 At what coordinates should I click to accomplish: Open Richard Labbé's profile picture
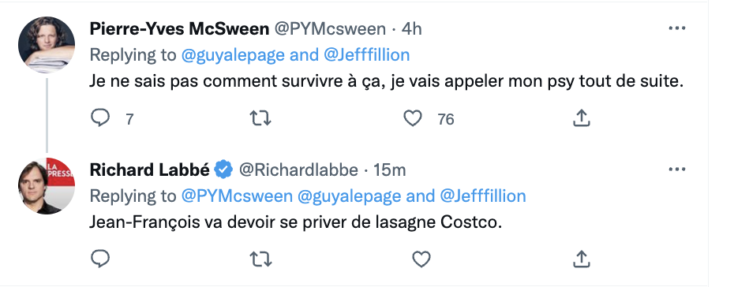click(47, 185)
